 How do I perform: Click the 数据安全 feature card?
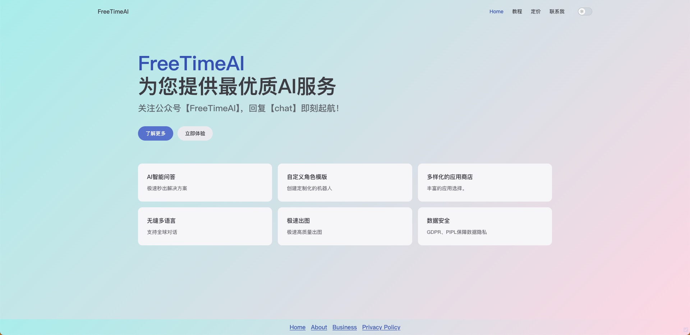click(x=484, y=226)
